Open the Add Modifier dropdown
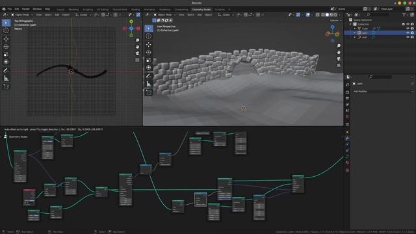 (383, 91)
